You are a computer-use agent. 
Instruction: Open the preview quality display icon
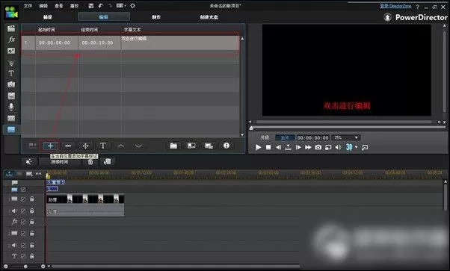pyautogui.click(x=328, y=147)
